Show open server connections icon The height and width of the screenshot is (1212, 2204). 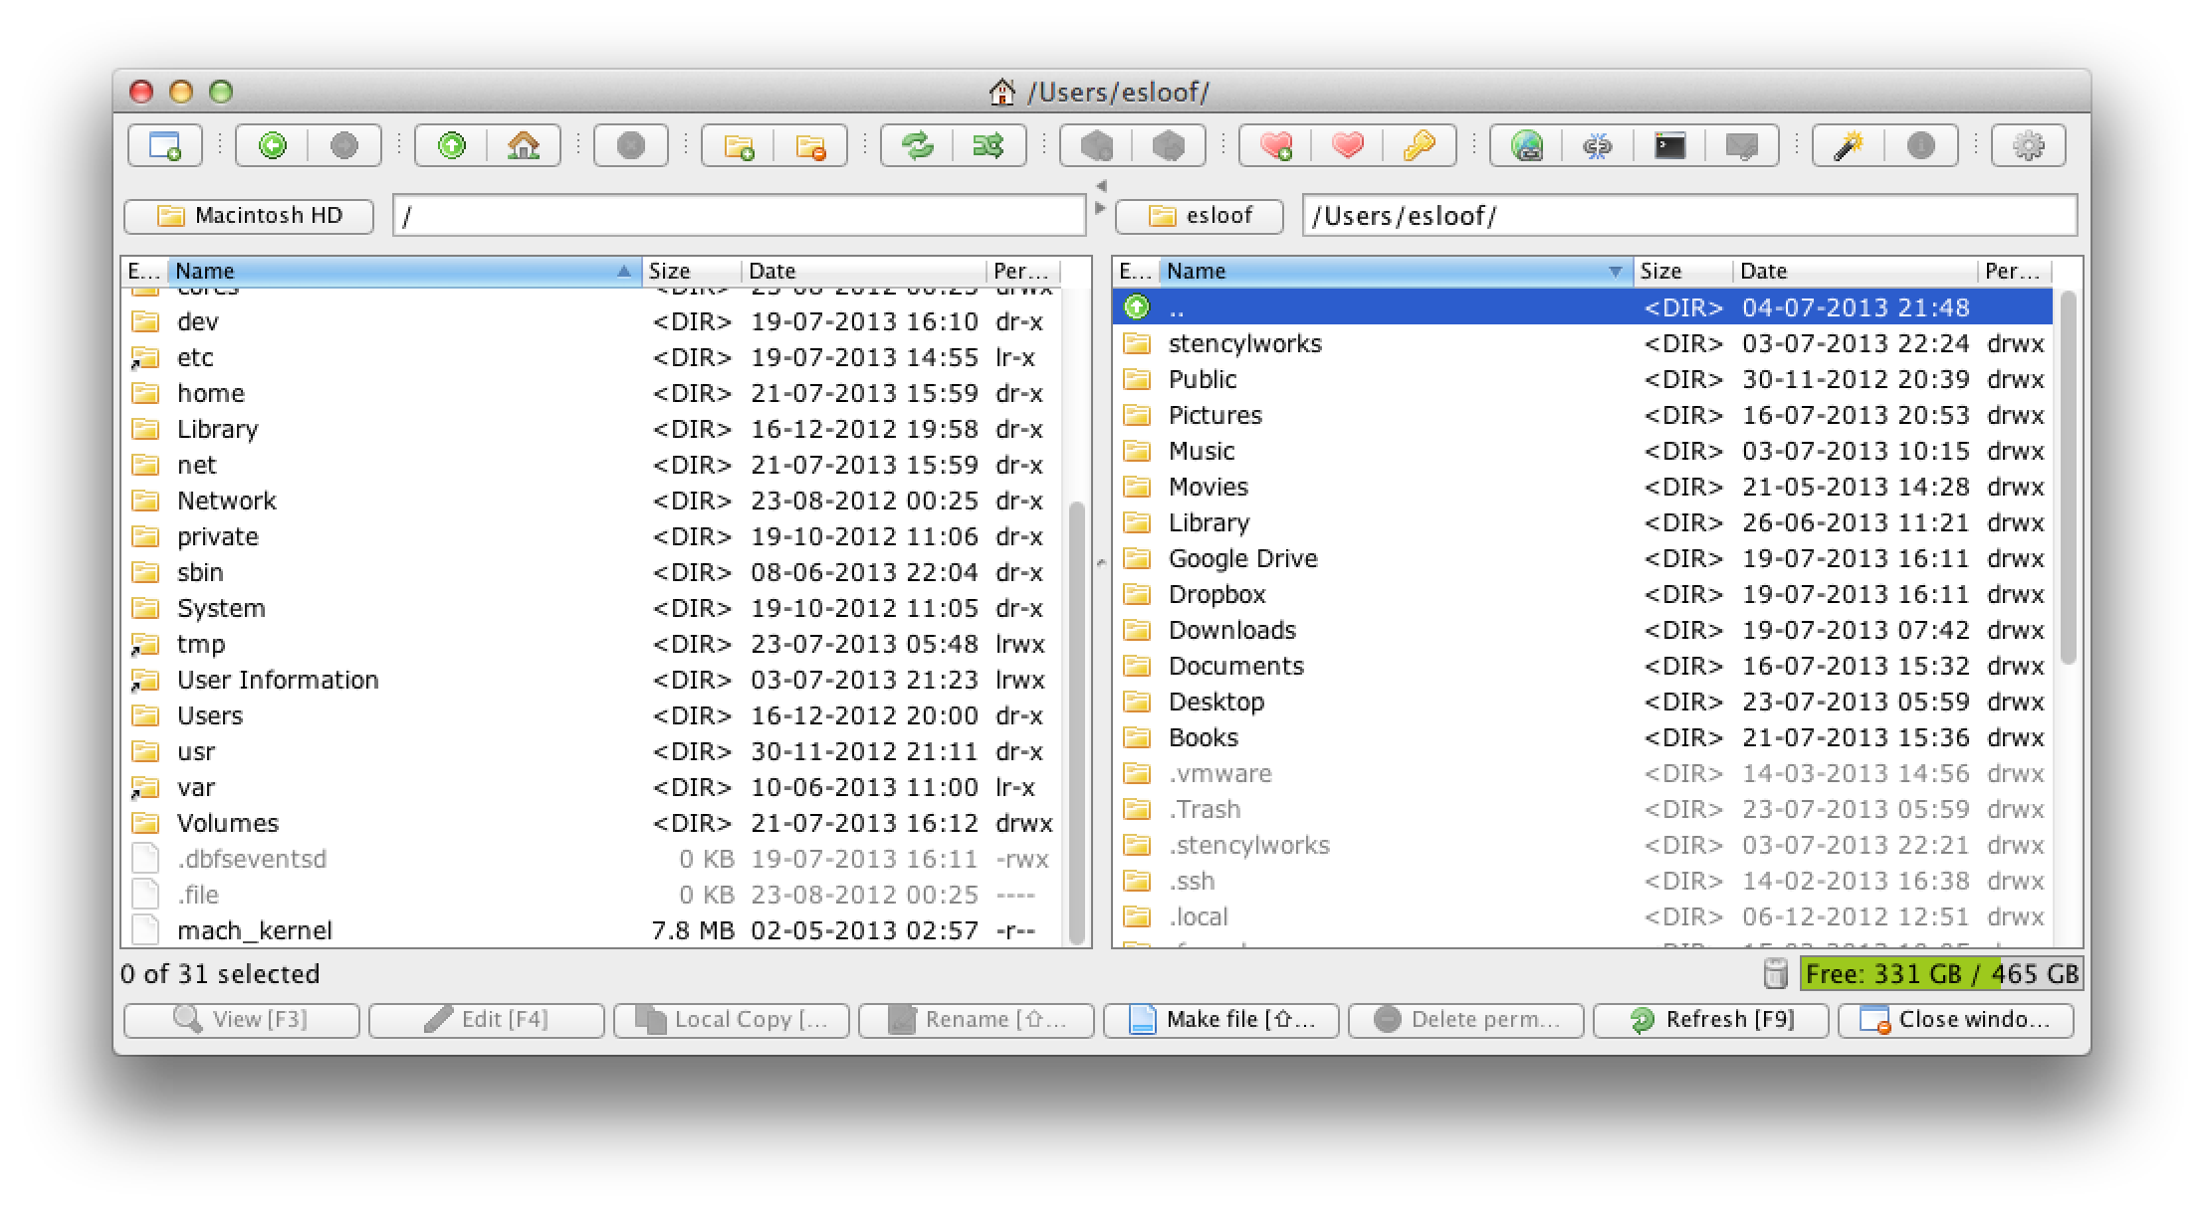(1599, 146)
